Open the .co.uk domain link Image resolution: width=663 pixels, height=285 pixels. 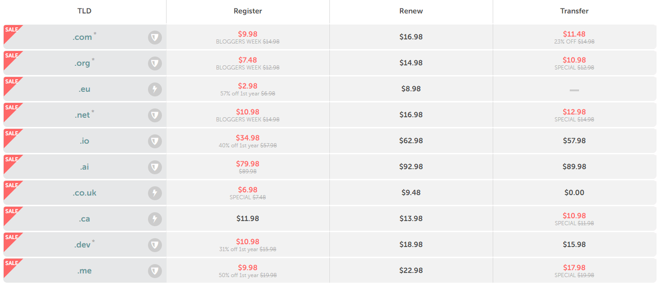click(84, 193)
